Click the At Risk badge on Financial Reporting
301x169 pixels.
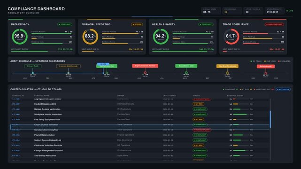[137, 24]
